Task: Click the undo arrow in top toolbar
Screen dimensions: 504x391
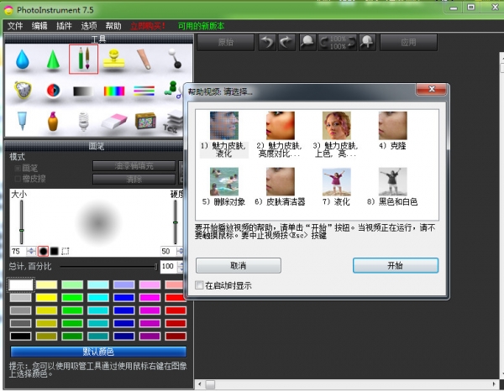Action: (266, 41)
